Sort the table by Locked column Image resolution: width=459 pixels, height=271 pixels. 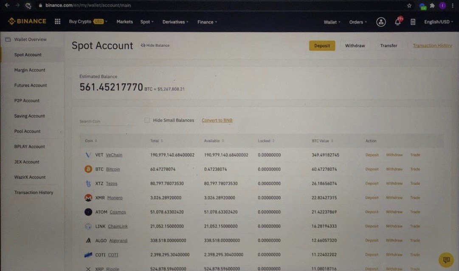click(266, 141)
